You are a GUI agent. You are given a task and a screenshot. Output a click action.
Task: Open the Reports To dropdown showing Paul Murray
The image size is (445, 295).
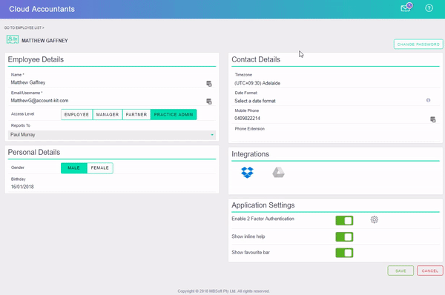(112, 135)
